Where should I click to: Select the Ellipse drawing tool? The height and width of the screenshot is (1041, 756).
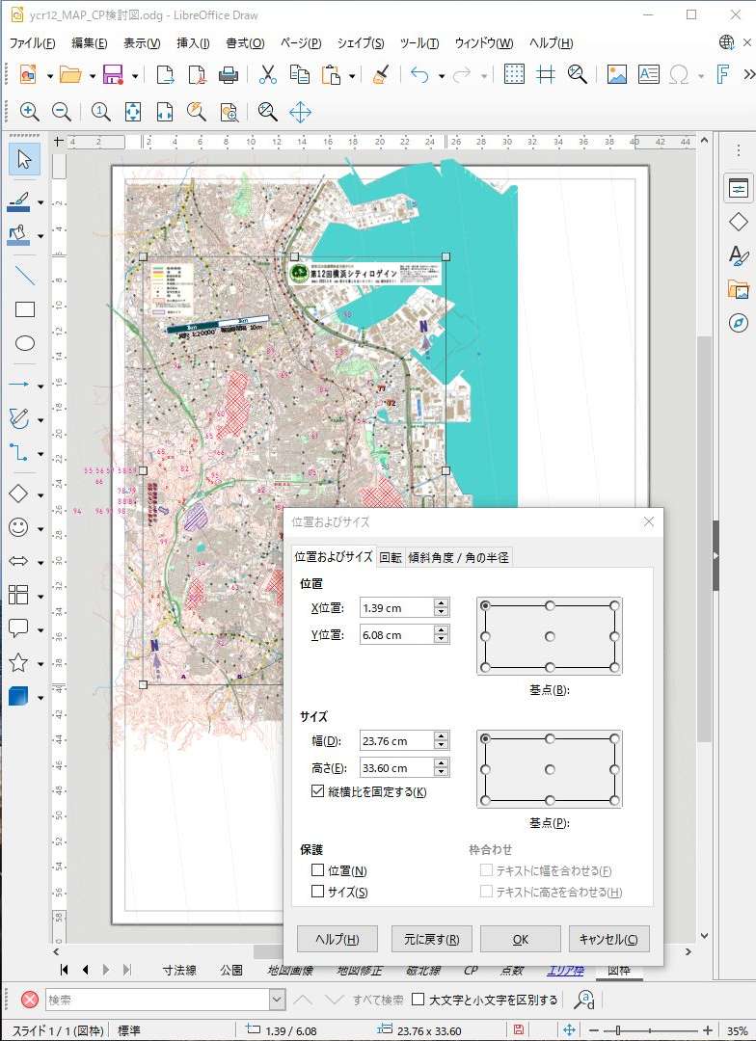25,343
